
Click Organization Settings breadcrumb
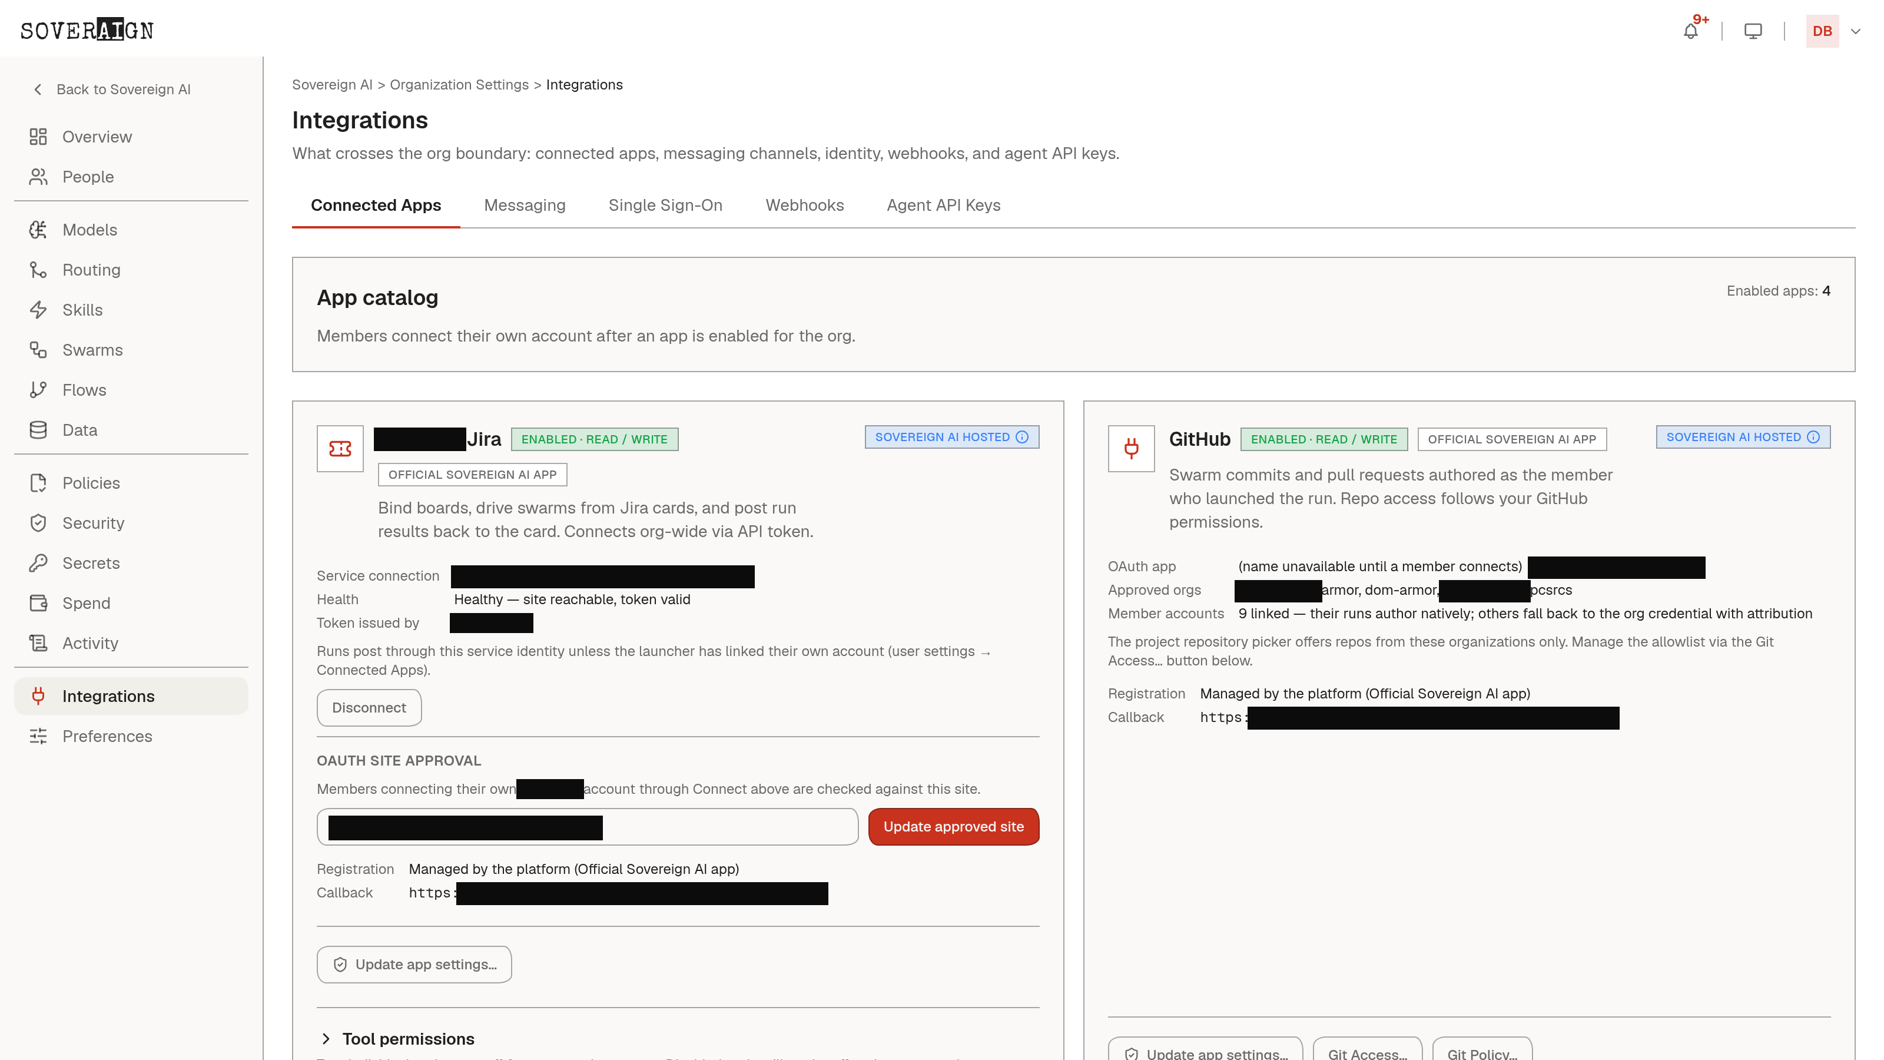[459, 85]
